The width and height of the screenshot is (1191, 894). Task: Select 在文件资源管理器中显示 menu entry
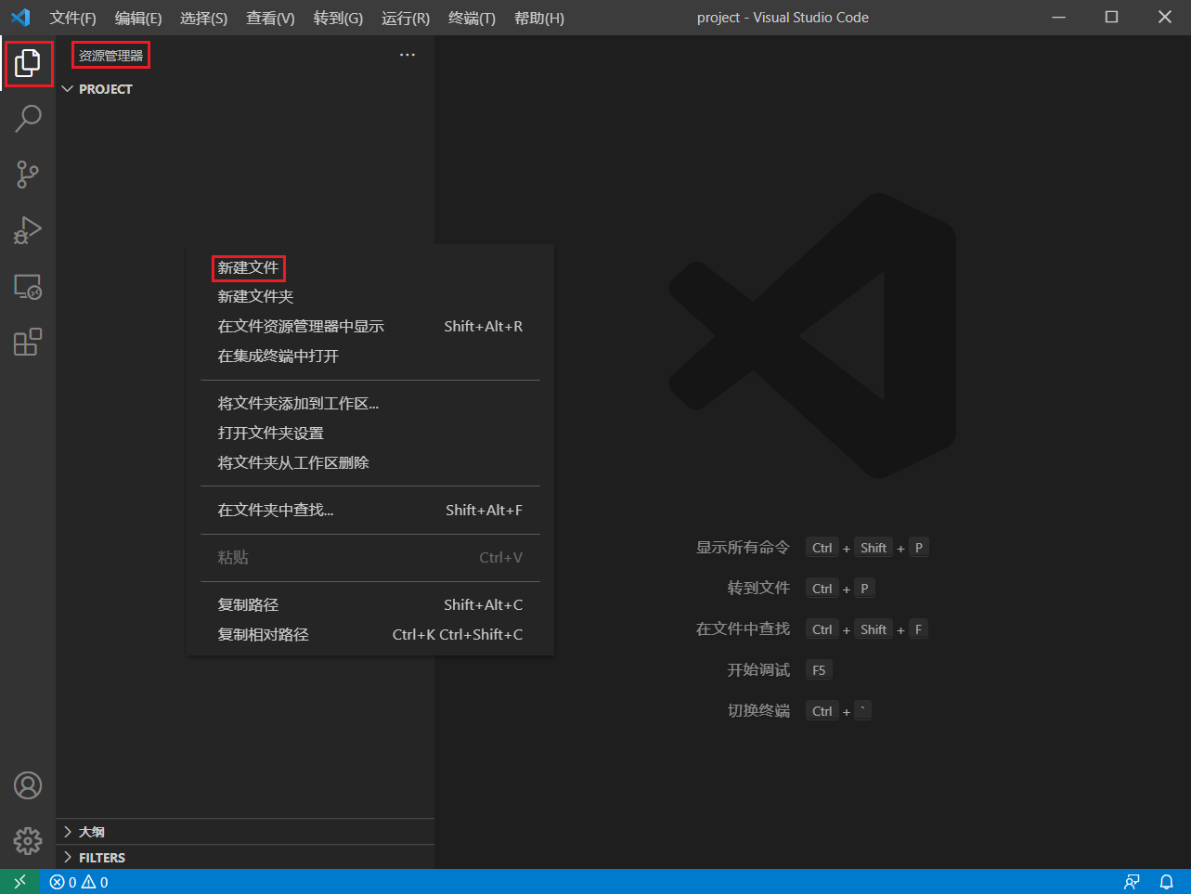(x=370, y=327)
